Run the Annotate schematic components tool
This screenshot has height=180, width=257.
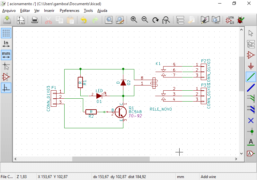click(x=230, y=20)
